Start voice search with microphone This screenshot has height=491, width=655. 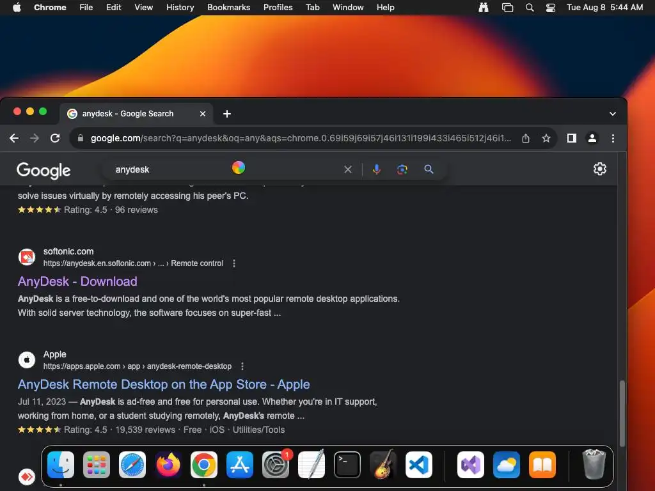coord(376,169)
